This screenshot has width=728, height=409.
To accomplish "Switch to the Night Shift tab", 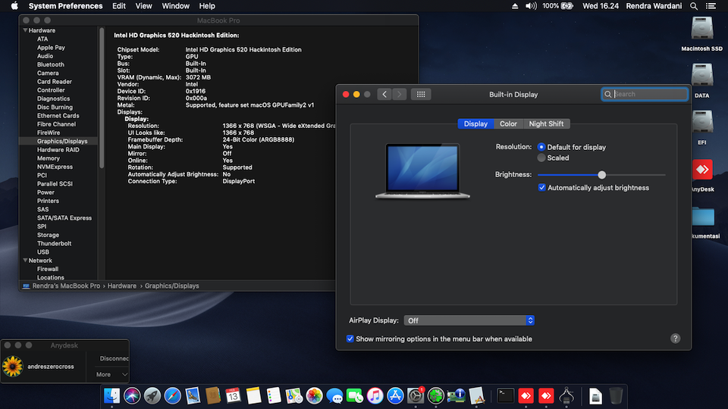I will pyautogui.click(x=546, y=123).
